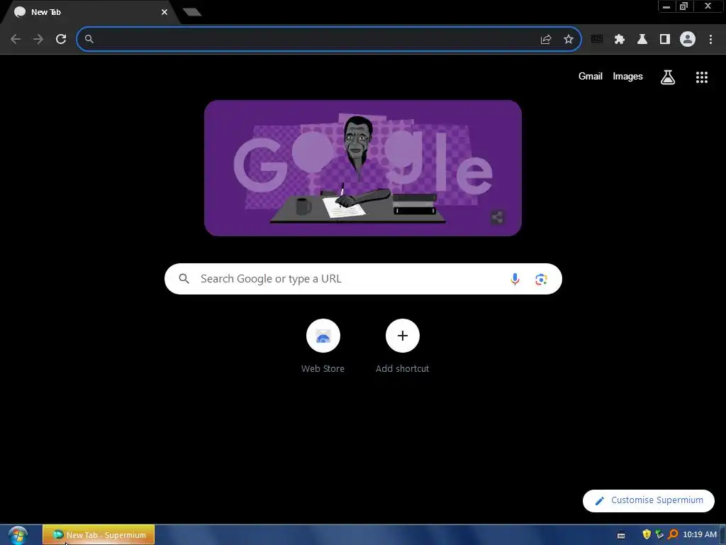Reload the page with the refresh icon

tap(61, 39)
